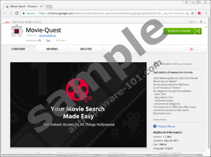Click the browser forward arrow
Screen dimensions: 211x157
tap(10, 13)
